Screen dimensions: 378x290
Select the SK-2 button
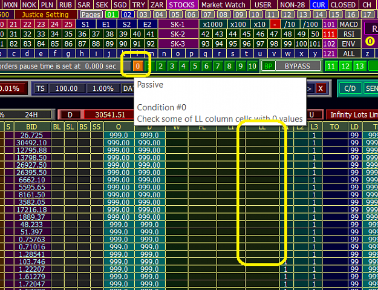(x=178, y=34)
